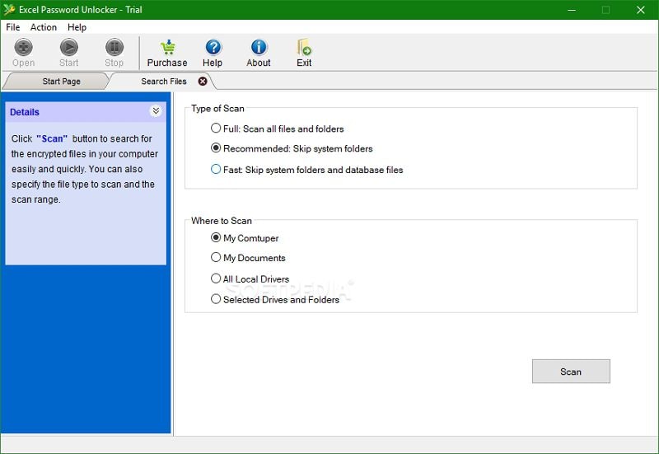Click the app icon in title bar
This screenshot has width=659, height=454.
(9, 9)
